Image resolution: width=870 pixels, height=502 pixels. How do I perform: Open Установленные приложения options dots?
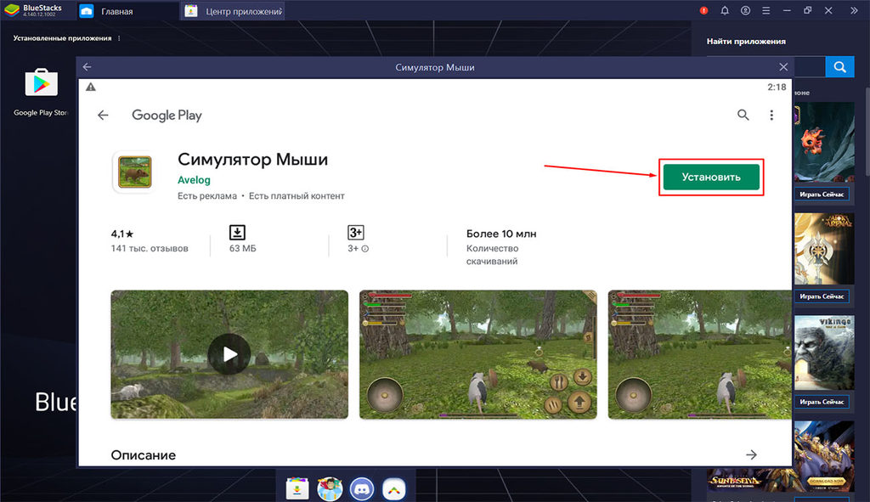(119, 38)
